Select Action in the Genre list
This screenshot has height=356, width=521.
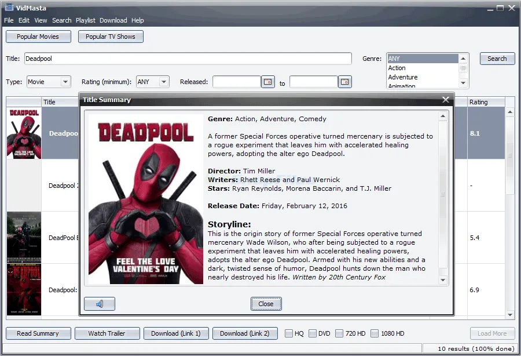tap(423, 68)
